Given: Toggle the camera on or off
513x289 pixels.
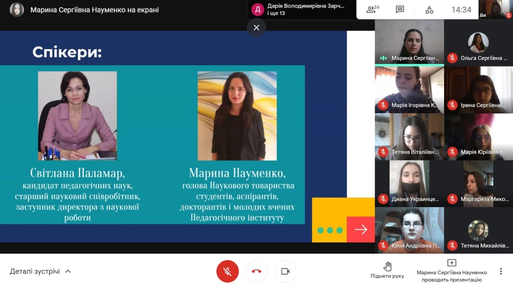Looking at the screenshot, I should tap(285, 271).
